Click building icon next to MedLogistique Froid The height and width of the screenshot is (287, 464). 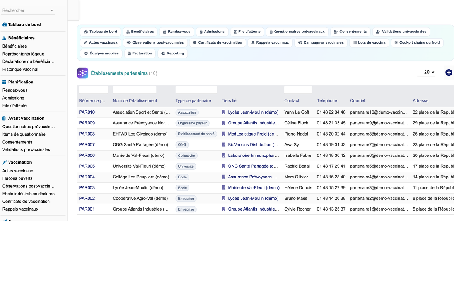(x=223, y=134)
